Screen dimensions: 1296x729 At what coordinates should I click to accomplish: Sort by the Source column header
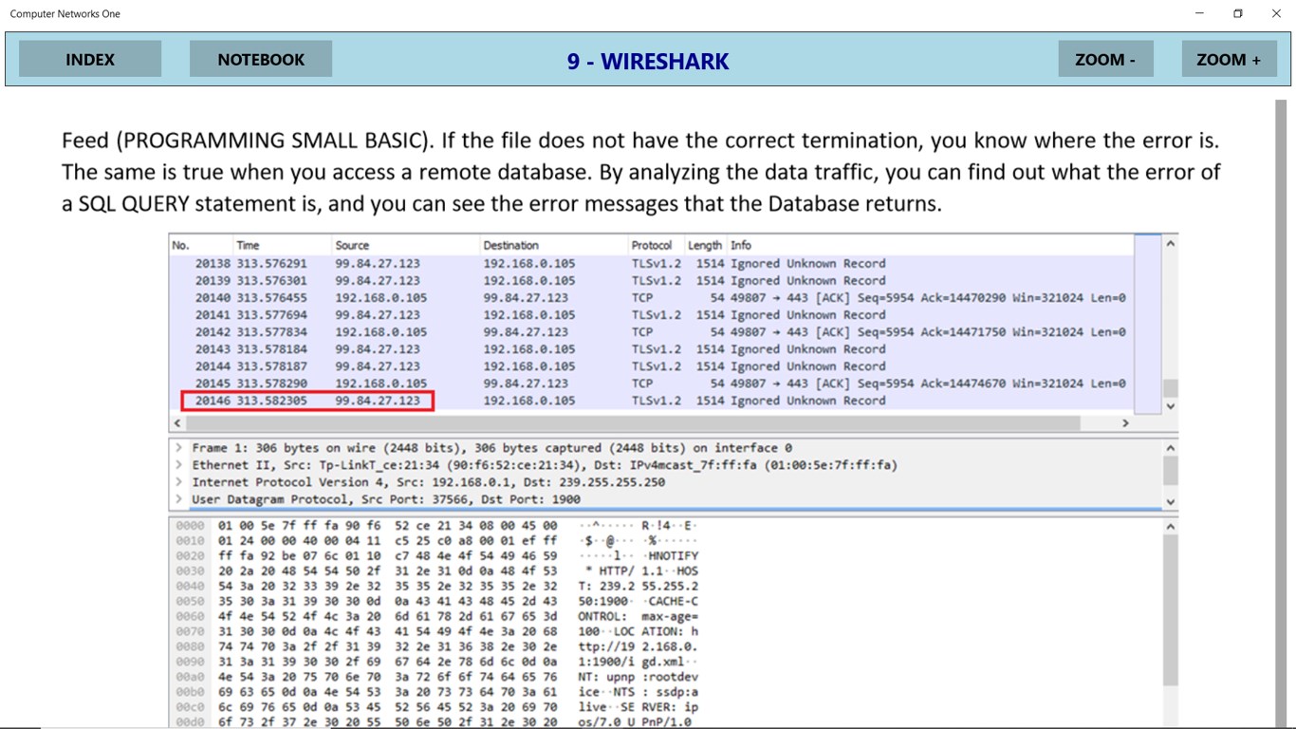tap(352, 245)
